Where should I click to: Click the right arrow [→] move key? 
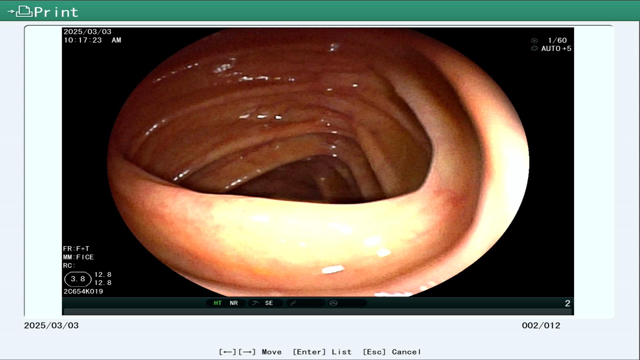coord(247,352)
